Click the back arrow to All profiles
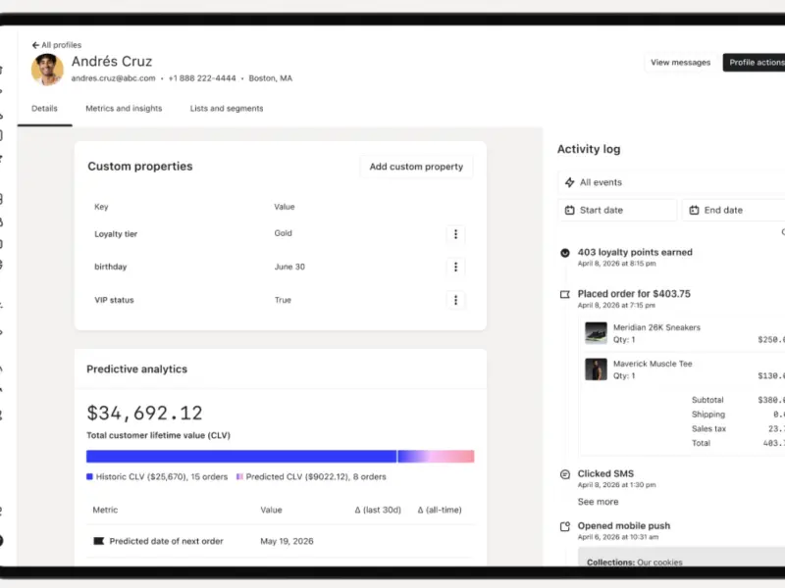Image resolution: width=785 pixels, height=588 pixels. pos(35,45)
